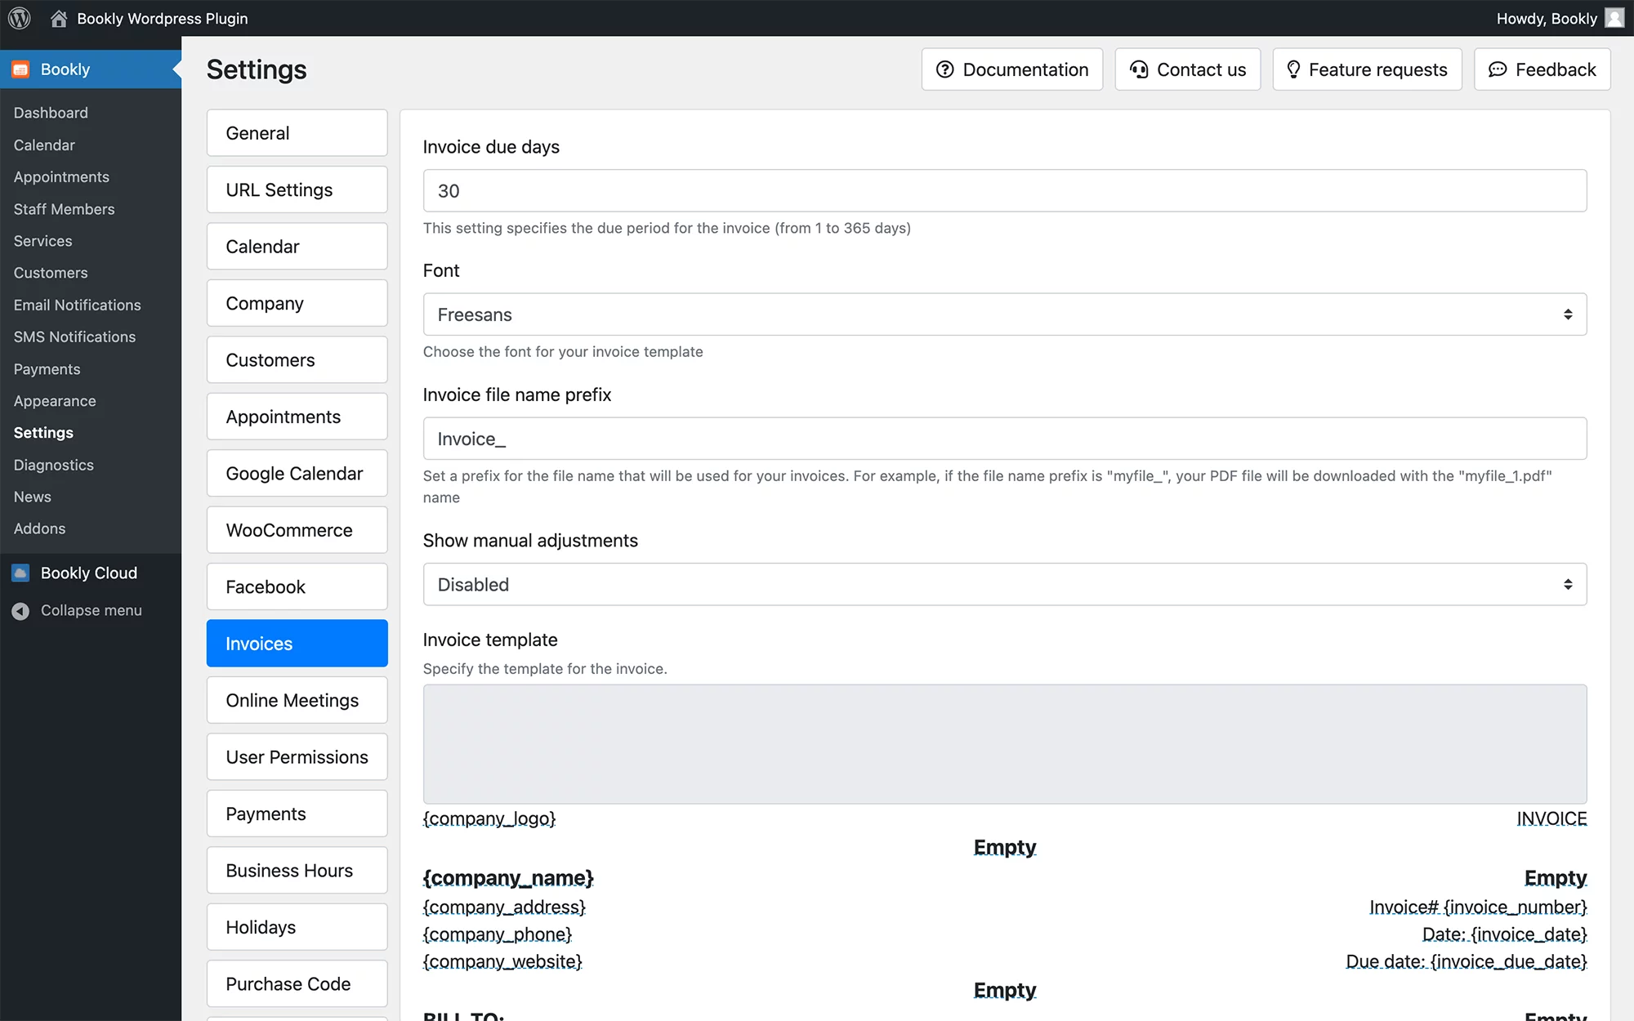Open the Company settings tab

[297, 303]
